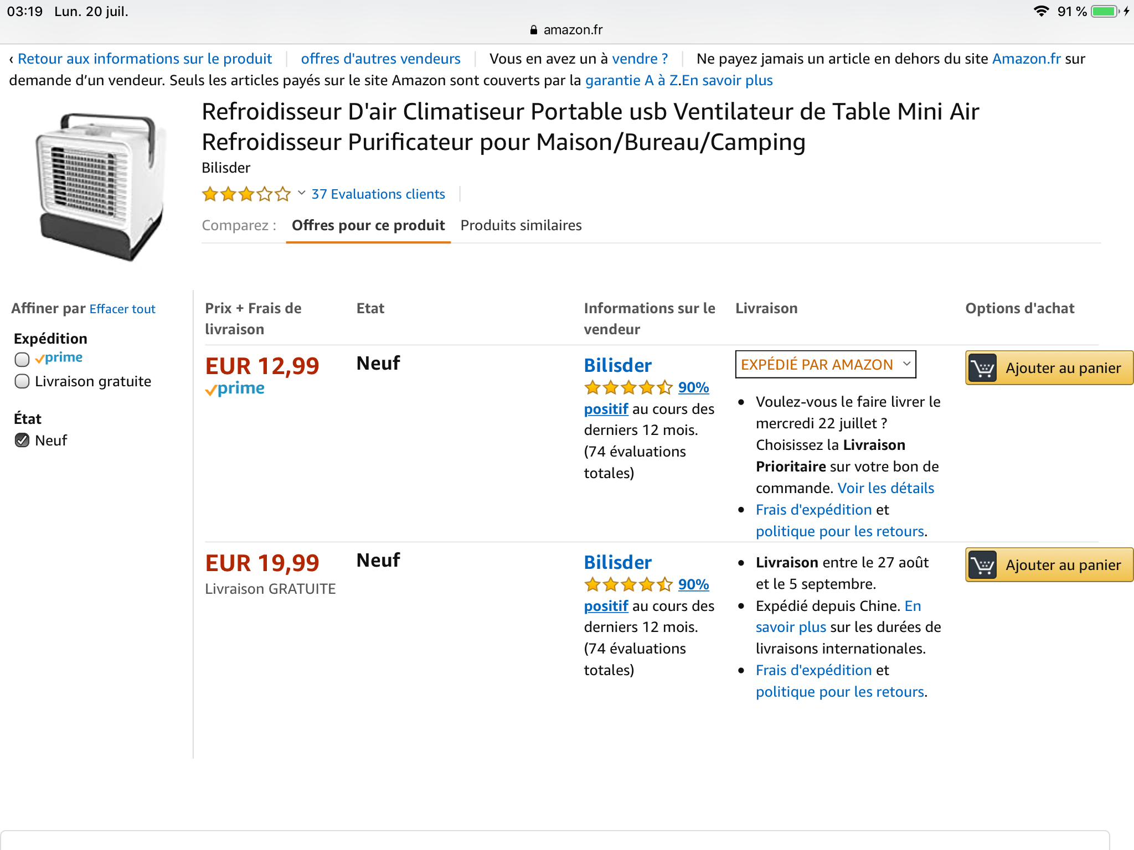The width and height of the screenshot is (1134, 850).
Task: Click the cart icon for EUR 19,99 offer
Action: [x=983, y=565]
